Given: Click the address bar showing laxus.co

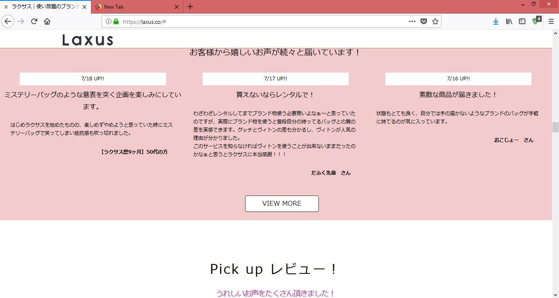Looking at the screenshot, I should pyautogui.click(x=262, y=21).
